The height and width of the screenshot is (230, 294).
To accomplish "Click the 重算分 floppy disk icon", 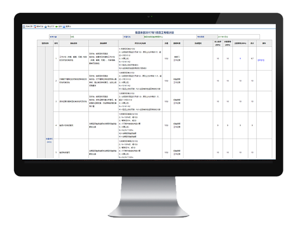I will (65, 27).
